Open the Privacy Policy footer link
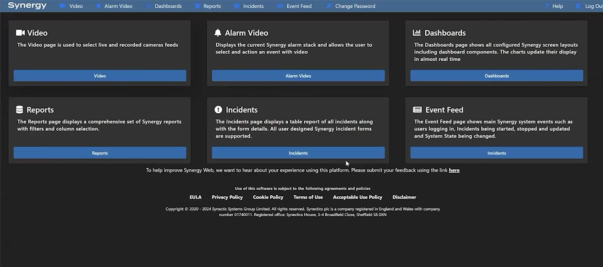Viewport: 603px width, 267px height. [x=227, y=197]
